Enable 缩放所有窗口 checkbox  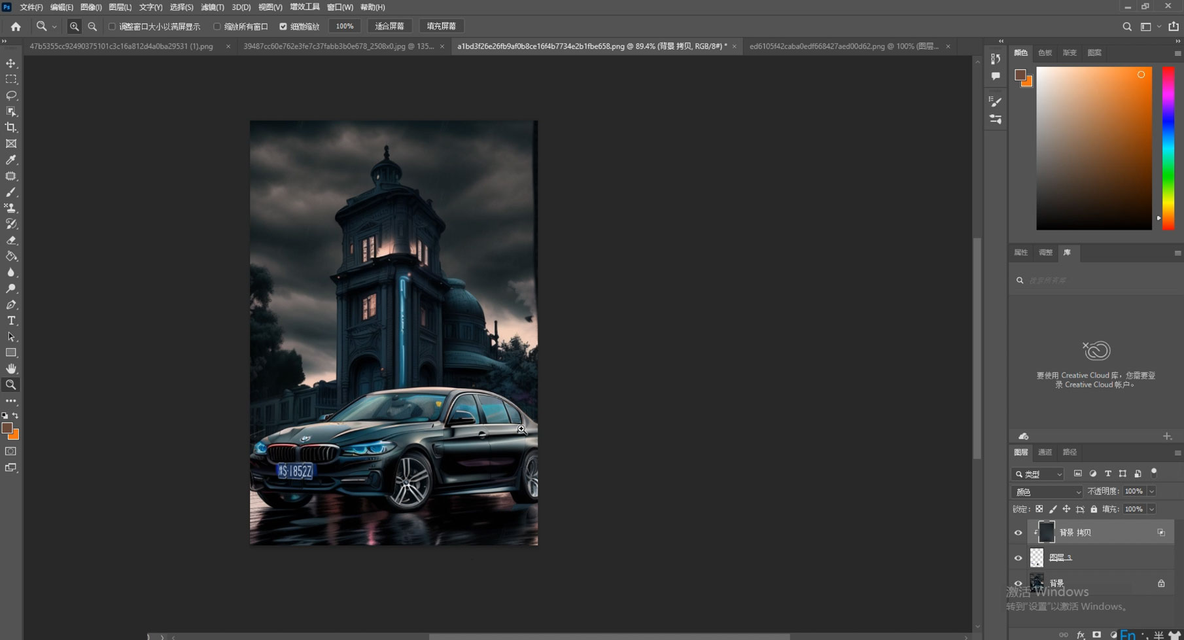tap(217, 27)
